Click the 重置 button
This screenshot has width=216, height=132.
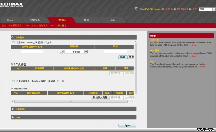point(131,57)
